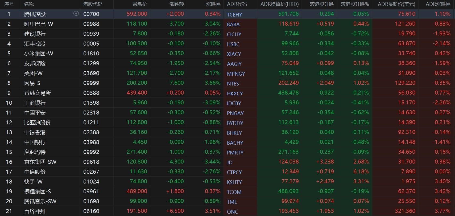Viewport: 455px width, 216px height.
Task: Click stock code 00700
Action: [x=91, y=14]
